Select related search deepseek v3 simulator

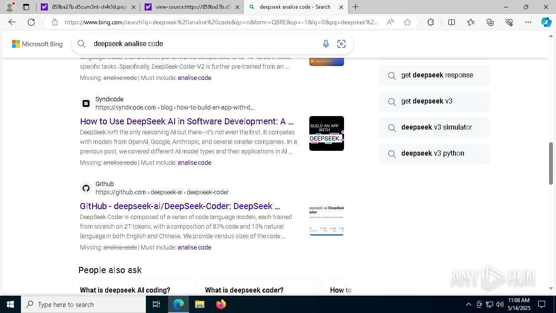(x=434, y=127)
